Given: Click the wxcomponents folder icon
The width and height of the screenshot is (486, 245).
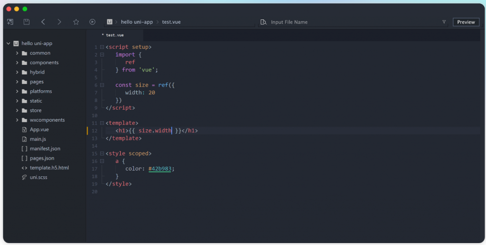Looking at the screenshot, I should click(25, 120).
